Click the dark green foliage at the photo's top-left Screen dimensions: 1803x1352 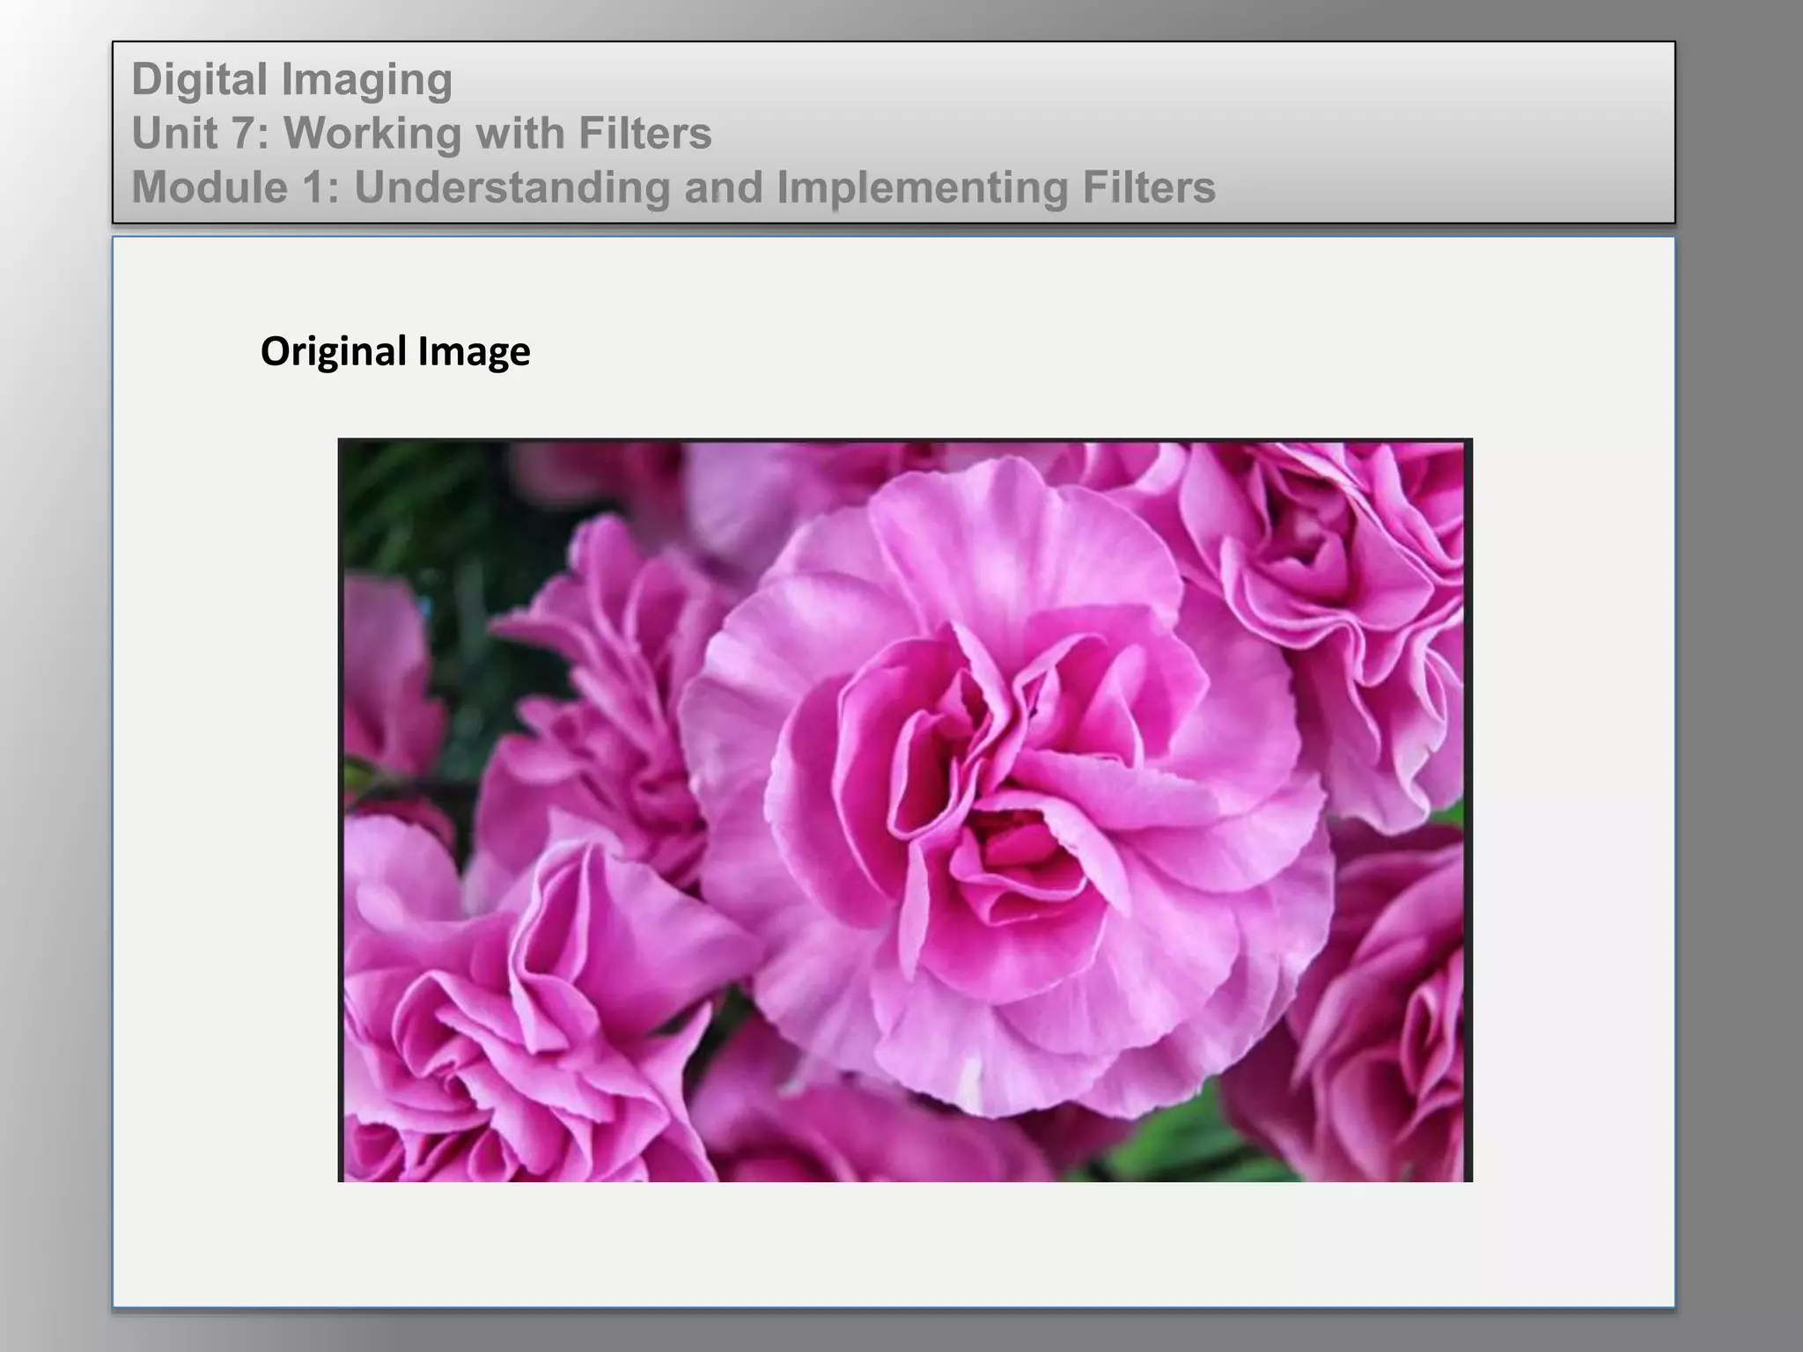pos(414,511)
